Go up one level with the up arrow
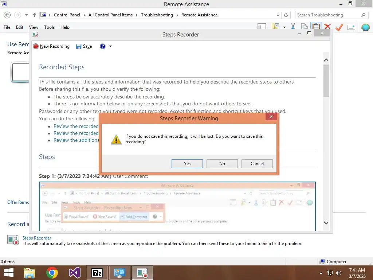Image resolution: width=373 pixels, height=280 pixels. [35, 15]
